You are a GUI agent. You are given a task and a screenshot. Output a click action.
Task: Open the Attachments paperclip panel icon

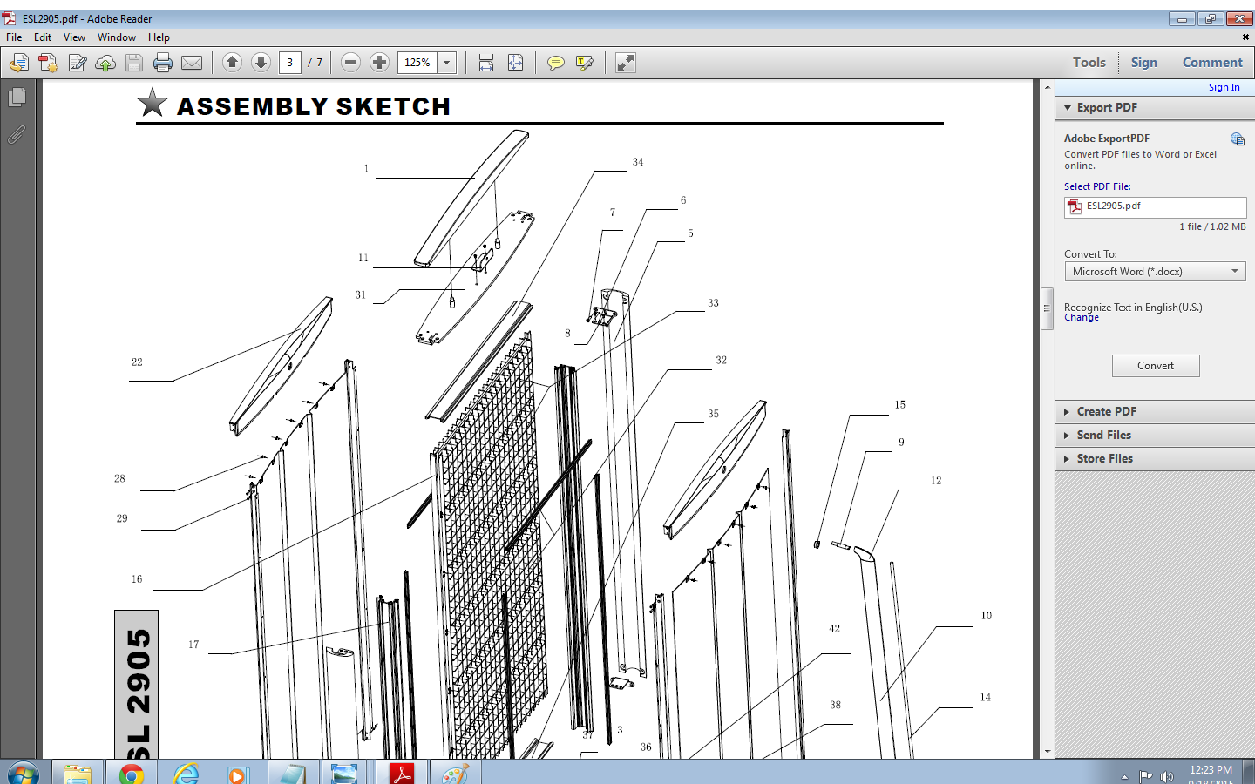pos(17,135)
